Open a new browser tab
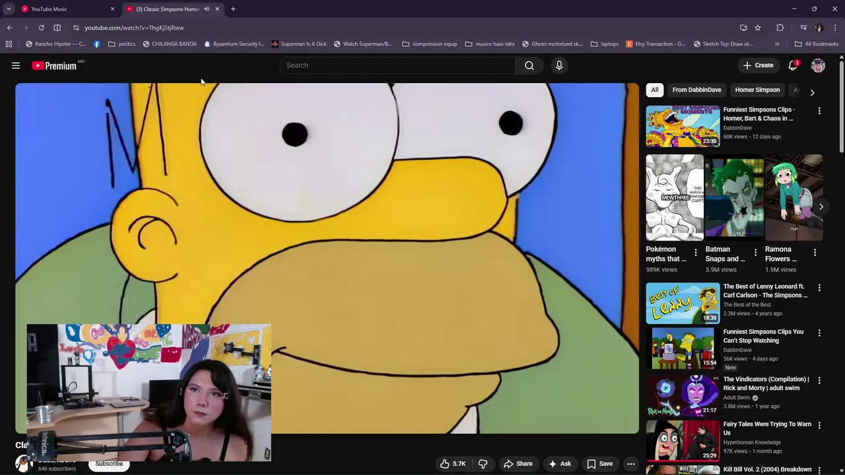 coord(233,9)
